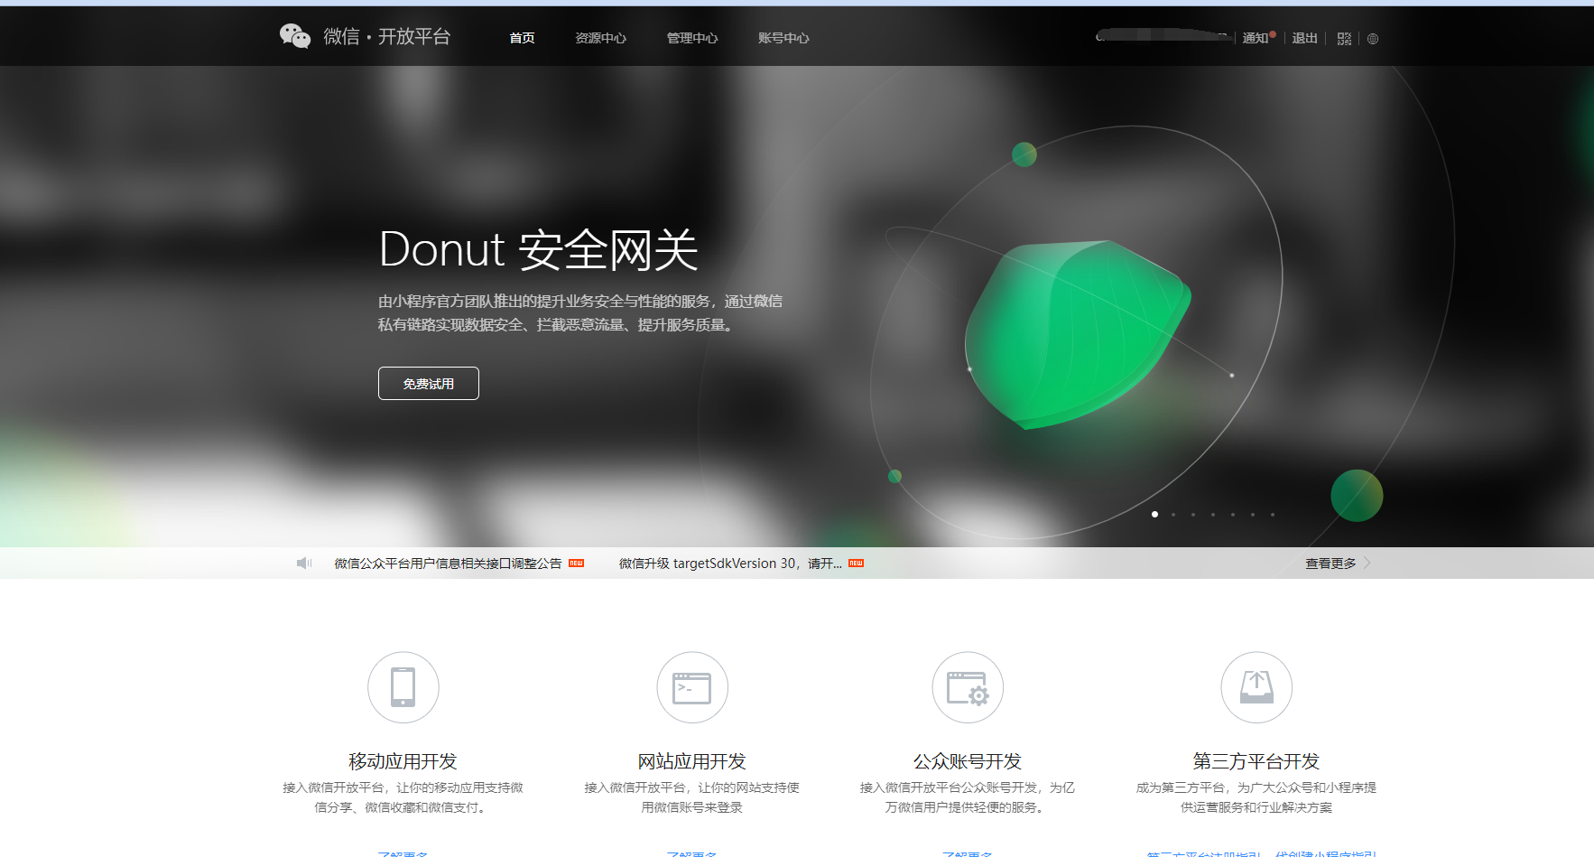Viewport: 1594px width, 857px height.
Task: Click the 公众账号开发 heading
Action: (x=968, y=761)
